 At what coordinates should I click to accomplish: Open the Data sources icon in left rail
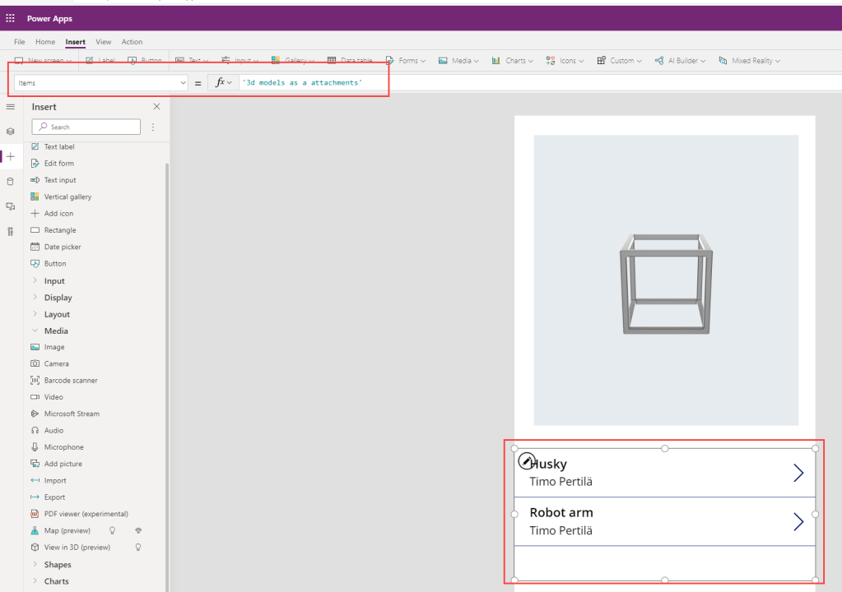11,181
